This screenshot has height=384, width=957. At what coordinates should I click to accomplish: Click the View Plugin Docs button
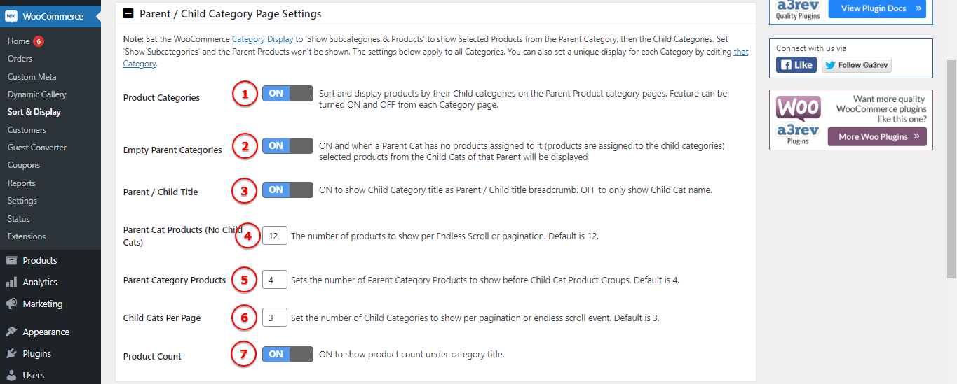(877, 8)
